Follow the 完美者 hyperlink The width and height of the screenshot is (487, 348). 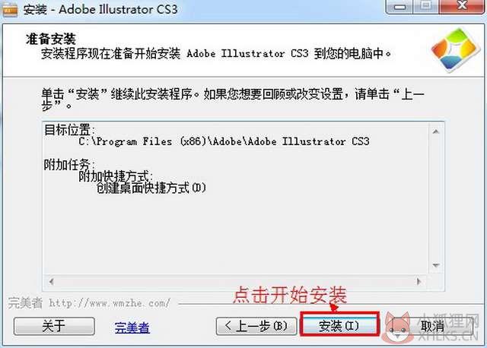[132, 327]
